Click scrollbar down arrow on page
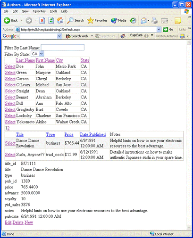 tap(189, 227)
